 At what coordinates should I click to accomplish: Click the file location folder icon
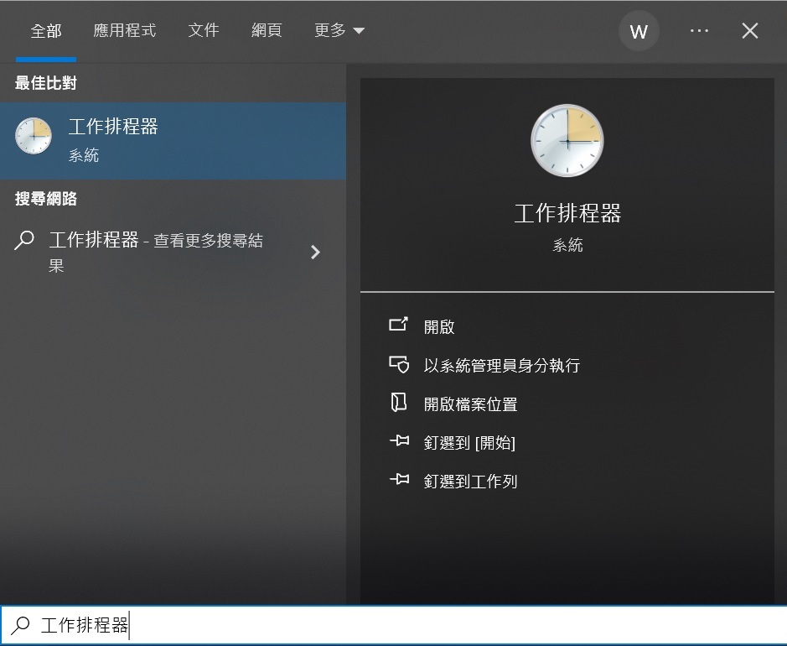[x=398, y=403]
